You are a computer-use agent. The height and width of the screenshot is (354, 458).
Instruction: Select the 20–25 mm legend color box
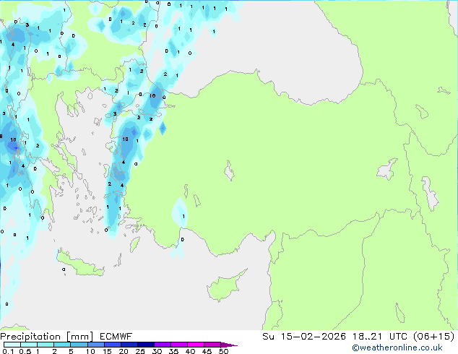point(129,345)
